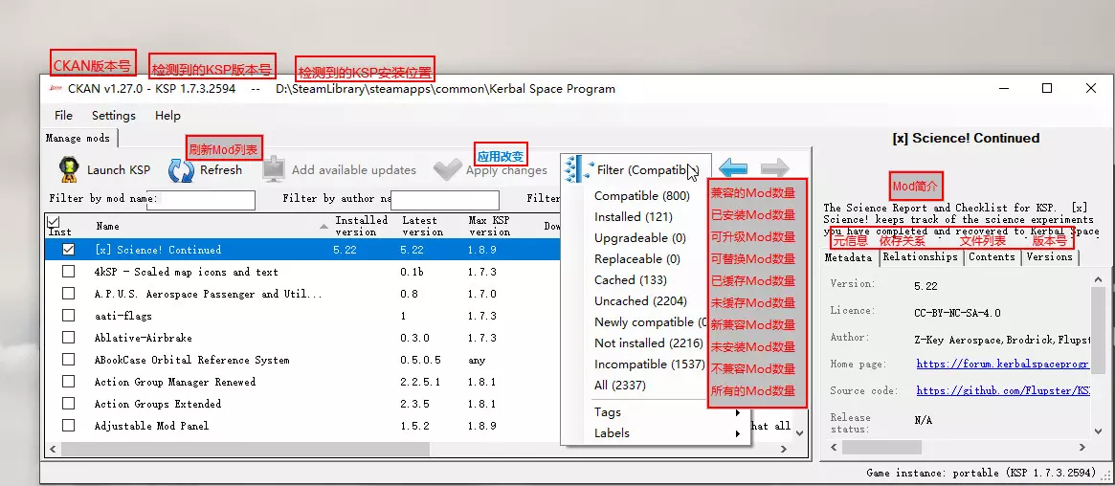
Task: Switch to the Metadata tab
Action: 848,257
